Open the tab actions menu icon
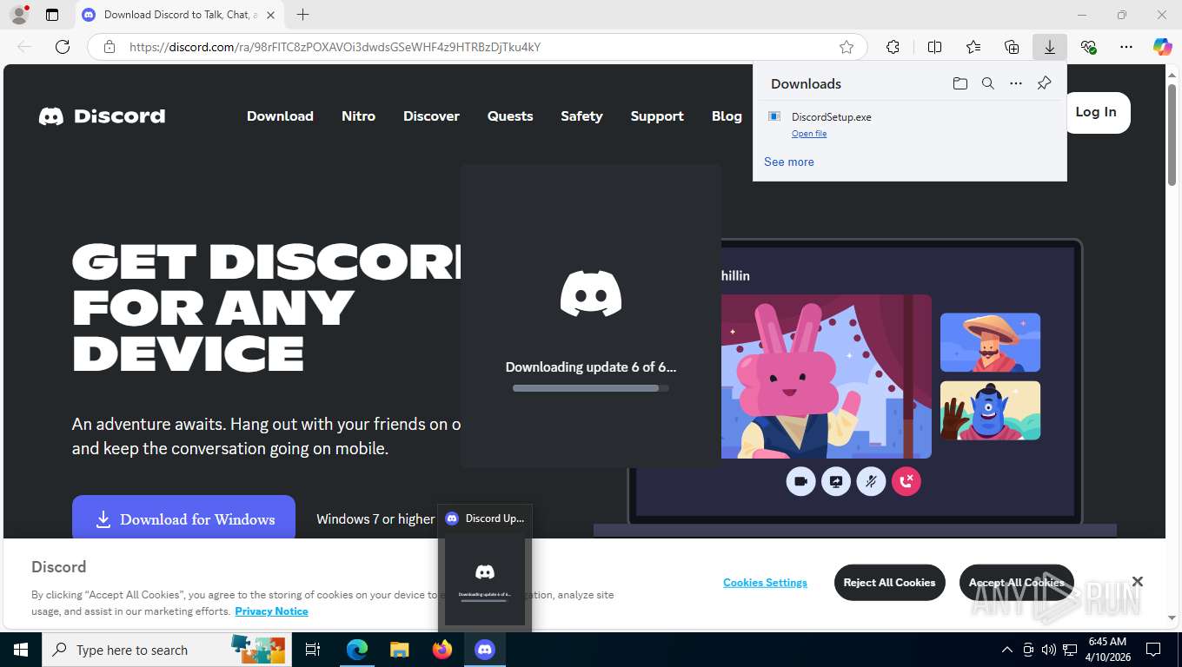Image resolution: width=1182 pixels, height=667 pixels. coord(52,15)
